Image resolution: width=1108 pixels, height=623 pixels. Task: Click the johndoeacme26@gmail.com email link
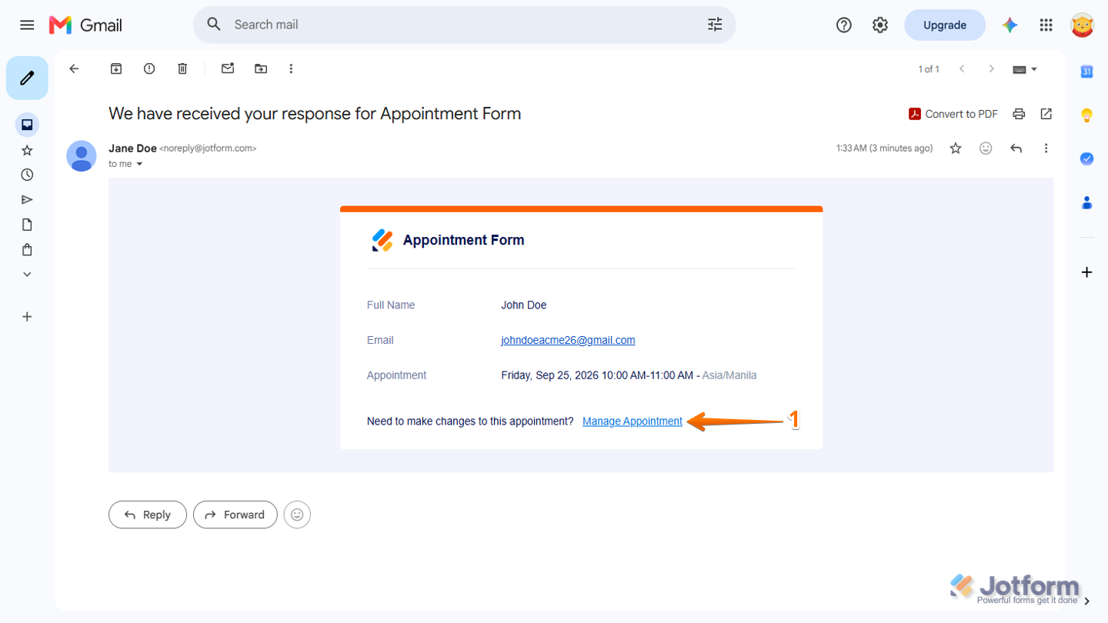pos(568,340)
